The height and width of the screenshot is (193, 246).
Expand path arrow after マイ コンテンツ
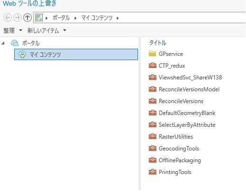coord(118,18)
